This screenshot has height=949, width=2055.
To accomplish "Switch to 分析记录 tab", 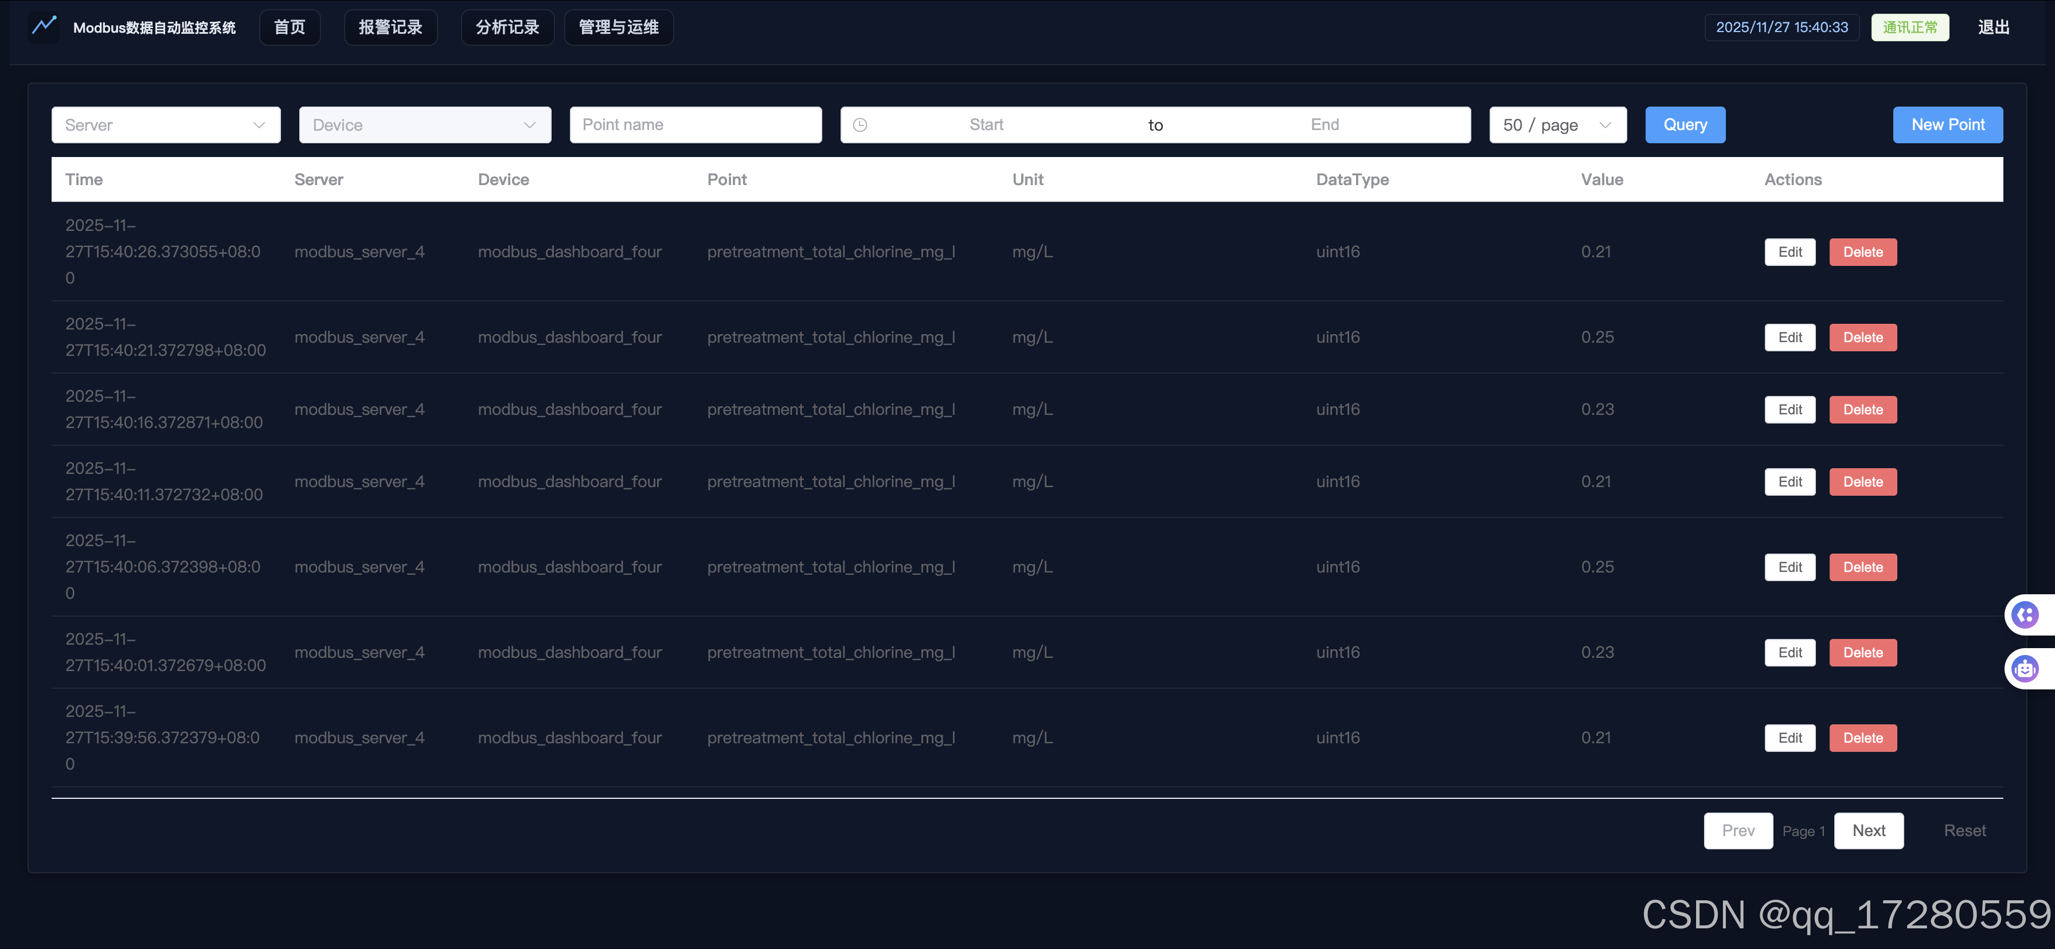I will pos(507,28).
